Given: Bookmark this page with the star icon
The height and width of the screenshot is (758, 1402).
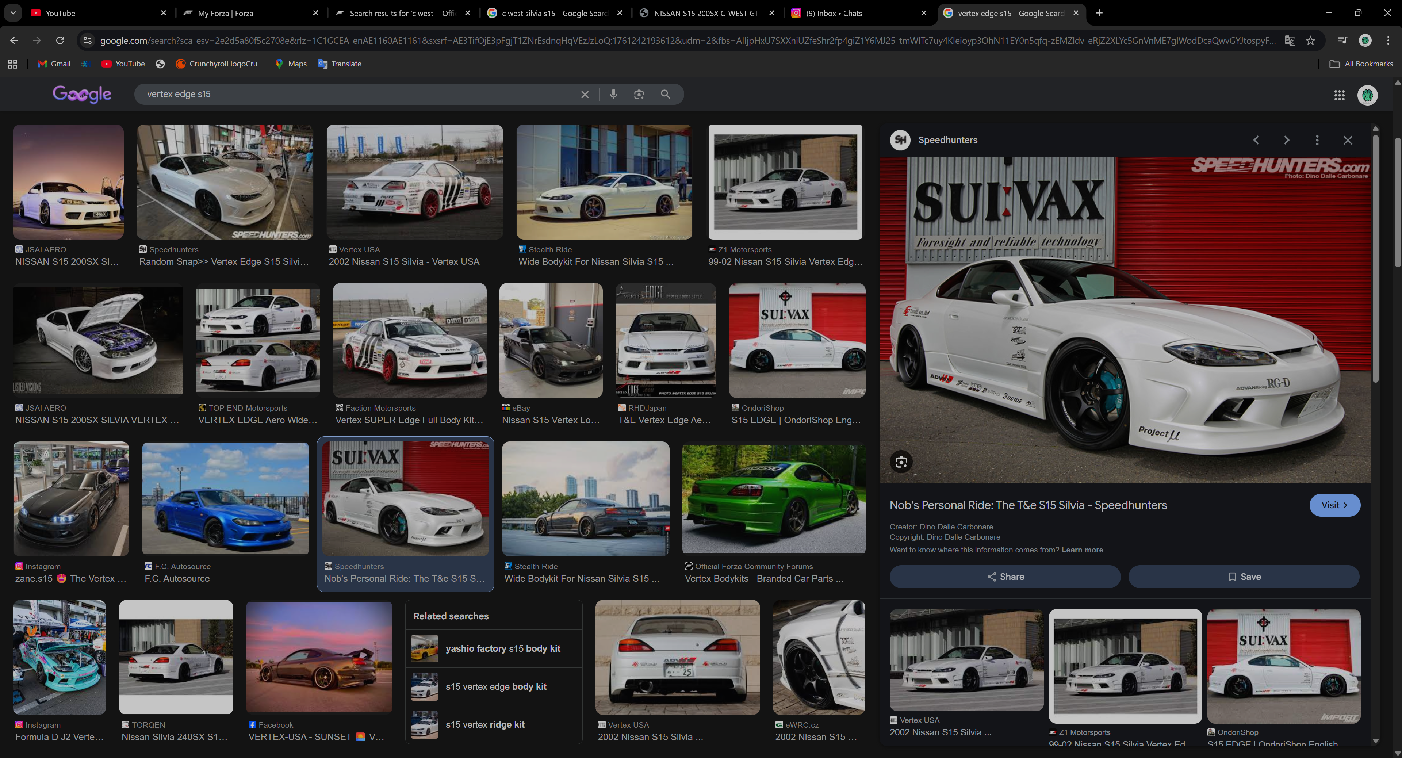Looking at the screenshot, I should coord(1311,40).
